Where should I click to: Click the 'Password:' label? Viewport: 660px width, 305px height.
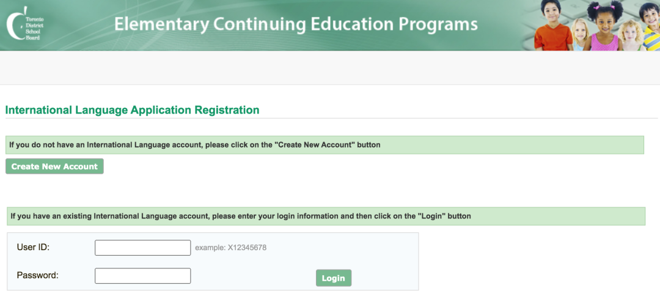[37, 276]
